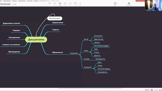Select the Школа subtopic

[86, 51]
